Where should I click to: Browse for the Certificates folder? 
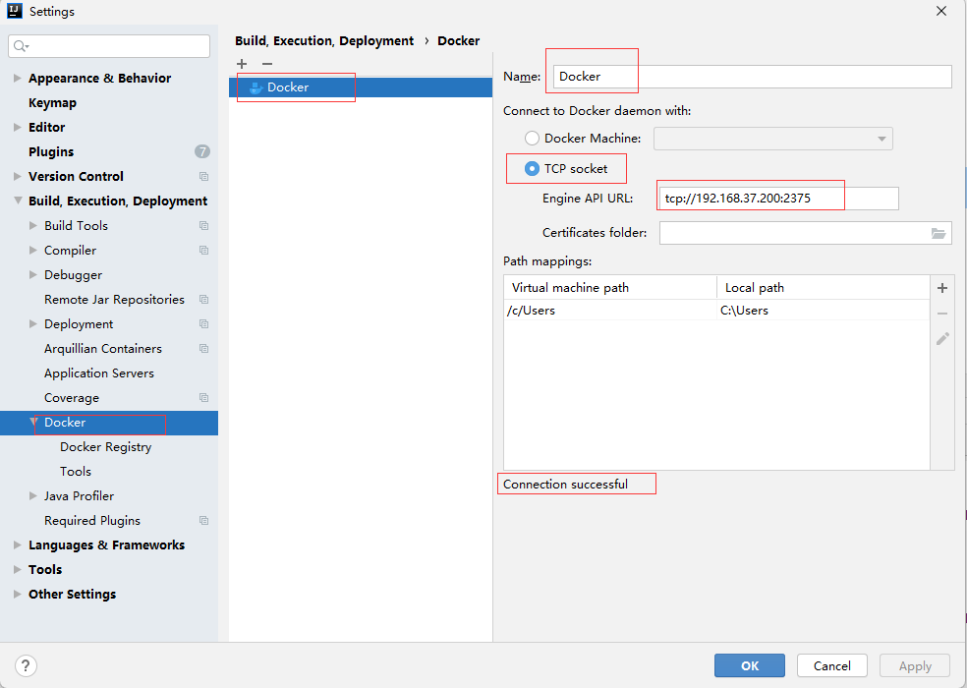[939, 233]
